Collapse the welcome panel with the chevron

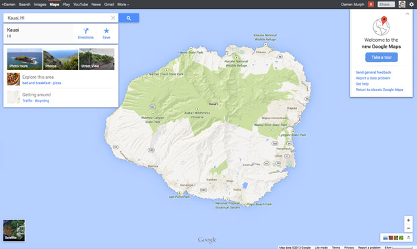[408, 13]
